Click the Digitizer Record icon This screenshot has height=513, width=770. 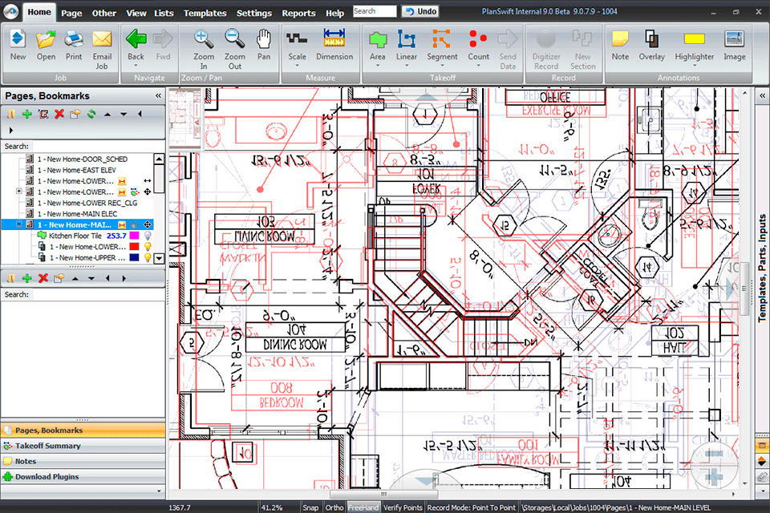[x=546, y=49]
